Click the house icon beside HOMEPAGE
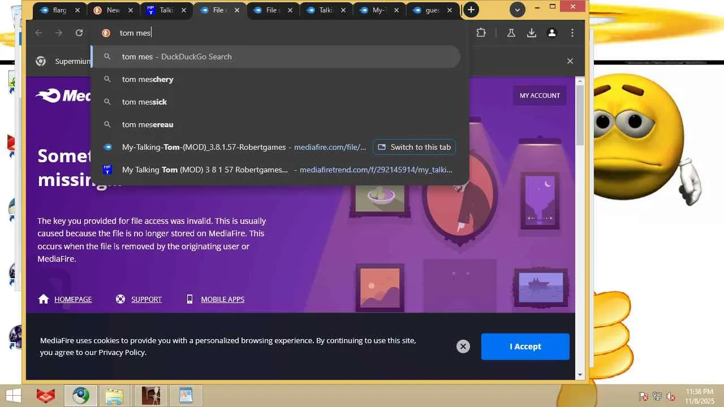This screenshot has width=724, height=407. click(x=44, y=299)
